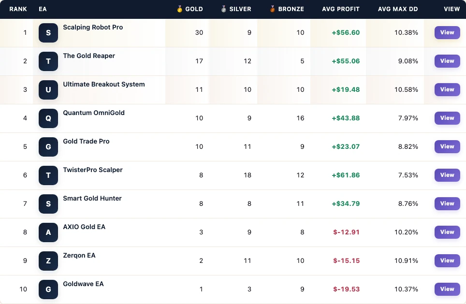Click View button on Zerqon EA row
The width and height of the screenshot is (466, 304).
(447, 261)
